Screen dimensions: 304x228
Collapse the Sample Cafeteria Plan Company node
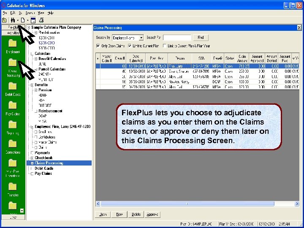tap(29, 27)
